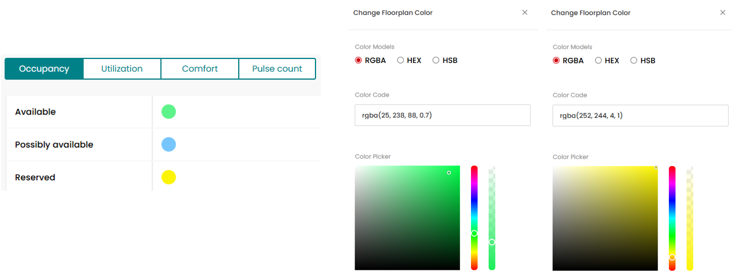Viewport: 732px width, 276px height.
Task: Click the Reserved row label
Action: point(35,178)
